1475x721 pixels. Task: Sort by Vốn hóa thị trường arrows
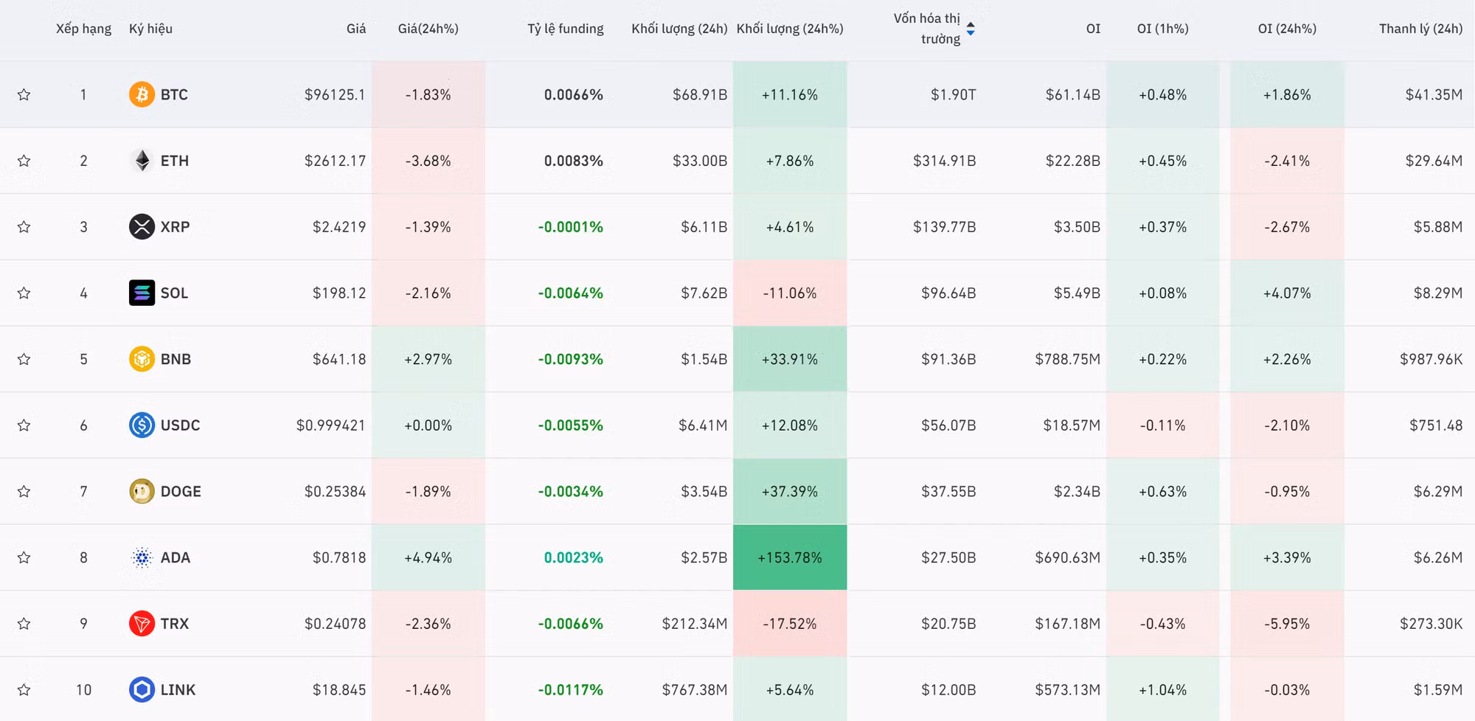[971, 29]
